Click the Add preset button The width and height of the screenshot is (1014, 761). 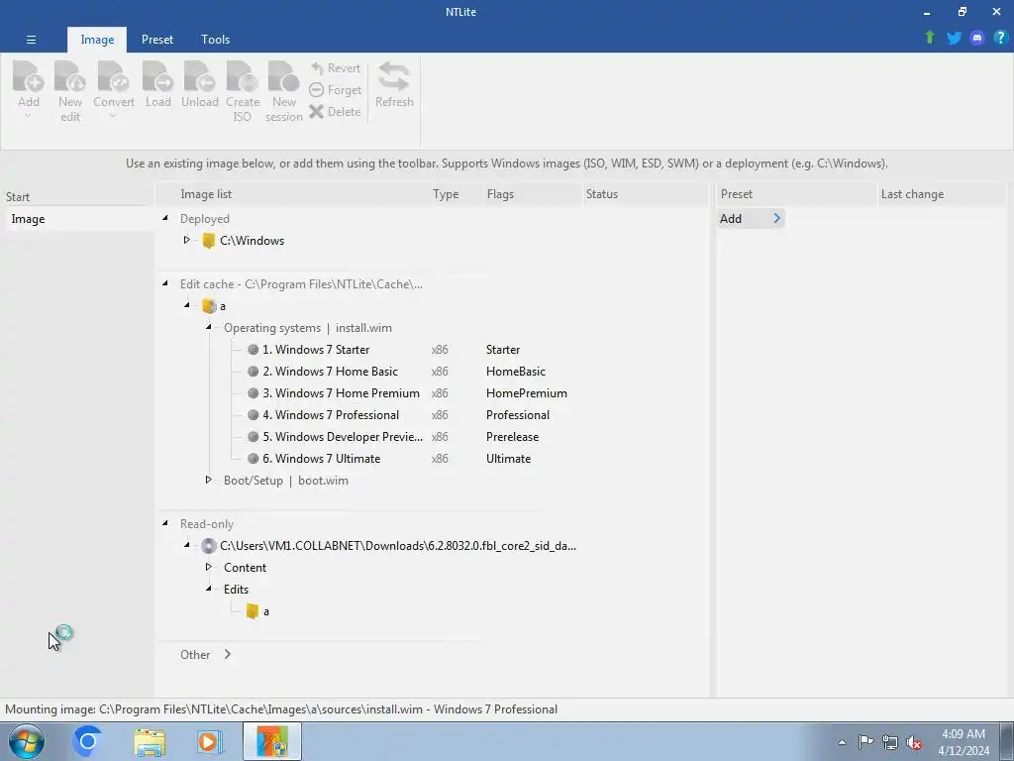point(751,219)
